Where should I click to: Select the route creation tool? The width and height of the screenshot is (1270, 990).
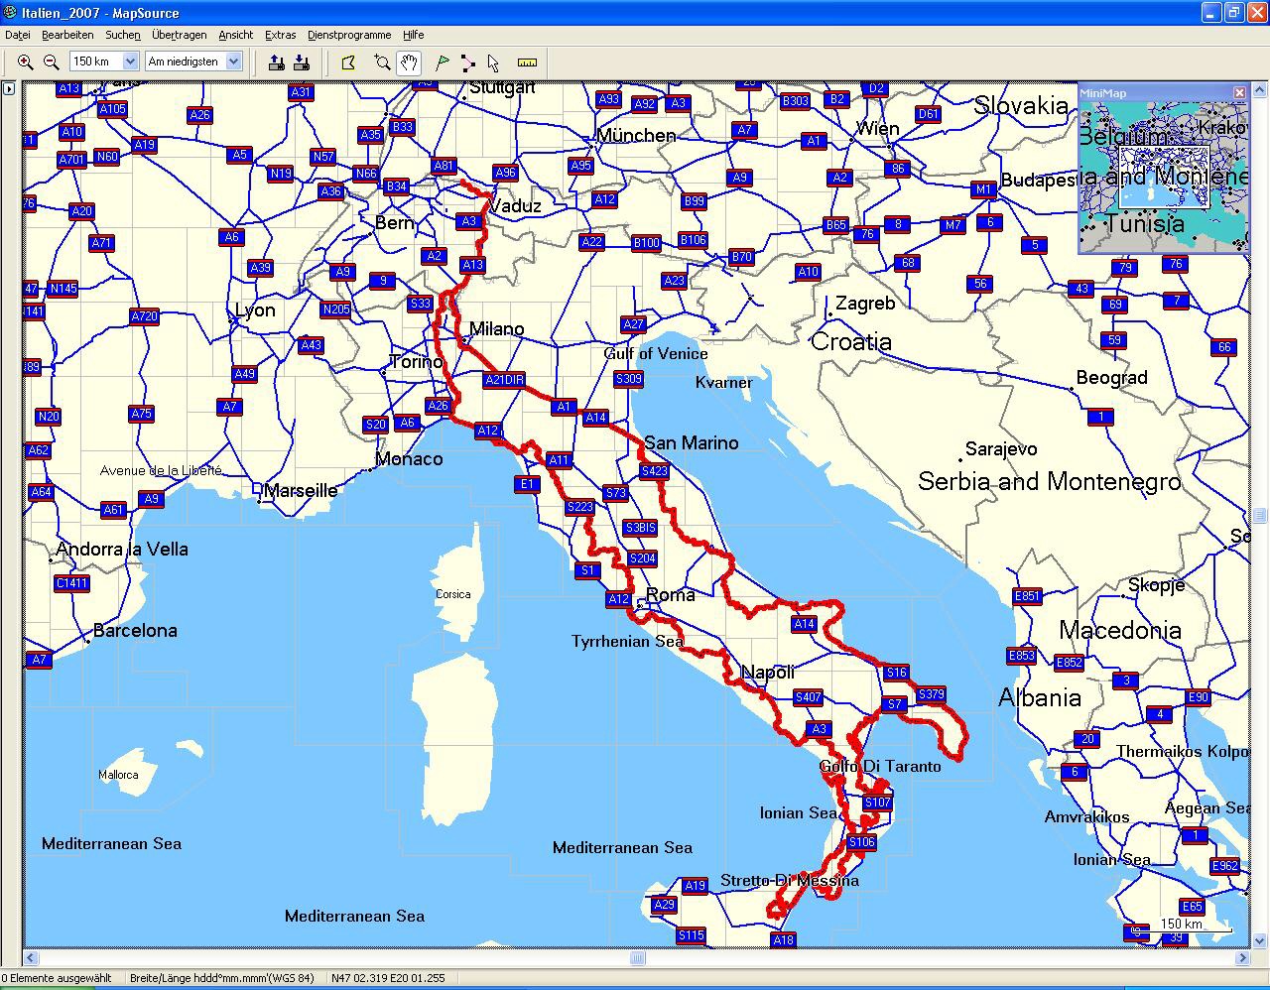pos(468,62)
